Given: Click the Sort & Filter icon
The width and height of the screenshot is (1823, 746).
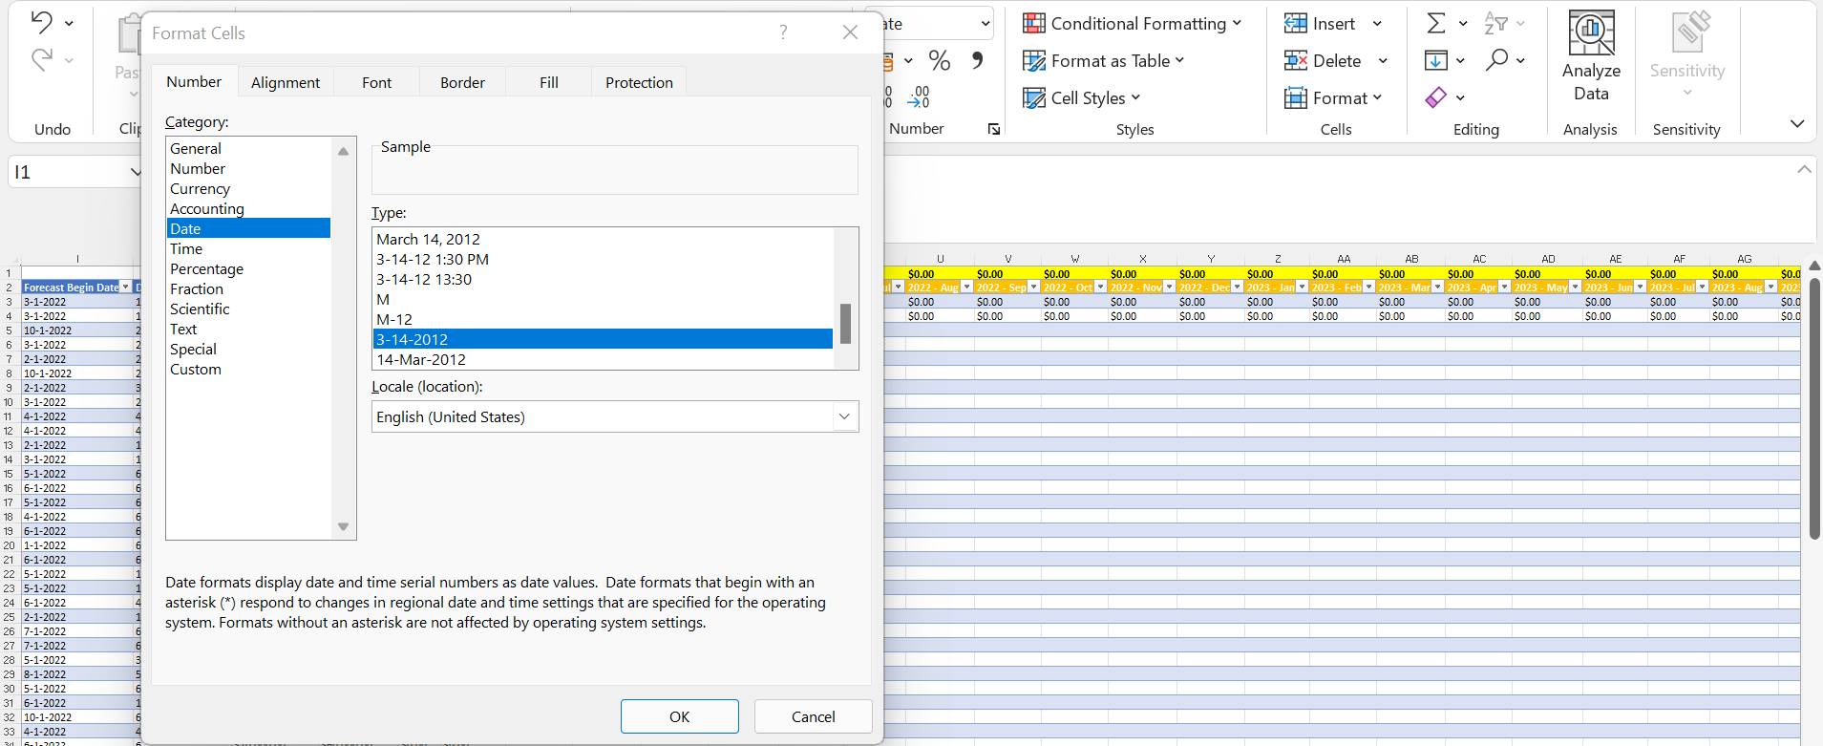Looking at the screenshot, I should [1495, 23].
